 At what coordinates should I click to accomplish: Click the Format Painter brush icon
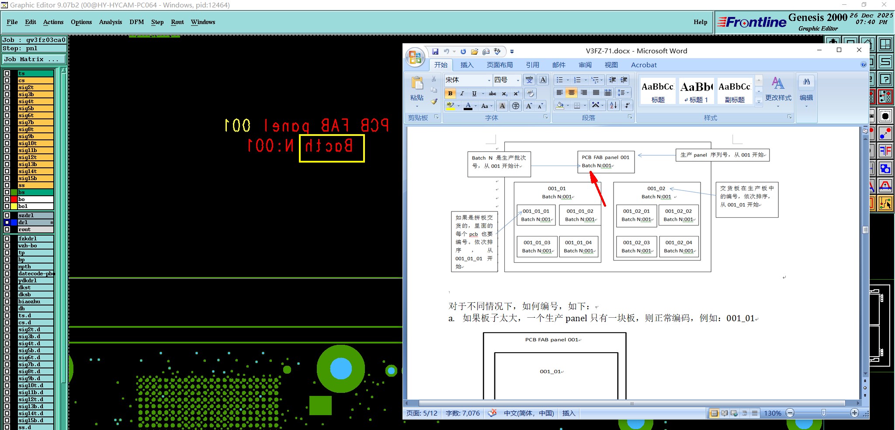[x=434, y=101]
